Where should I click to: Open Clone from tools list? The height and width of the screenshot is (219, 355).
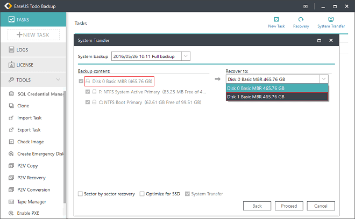[23, 106]
